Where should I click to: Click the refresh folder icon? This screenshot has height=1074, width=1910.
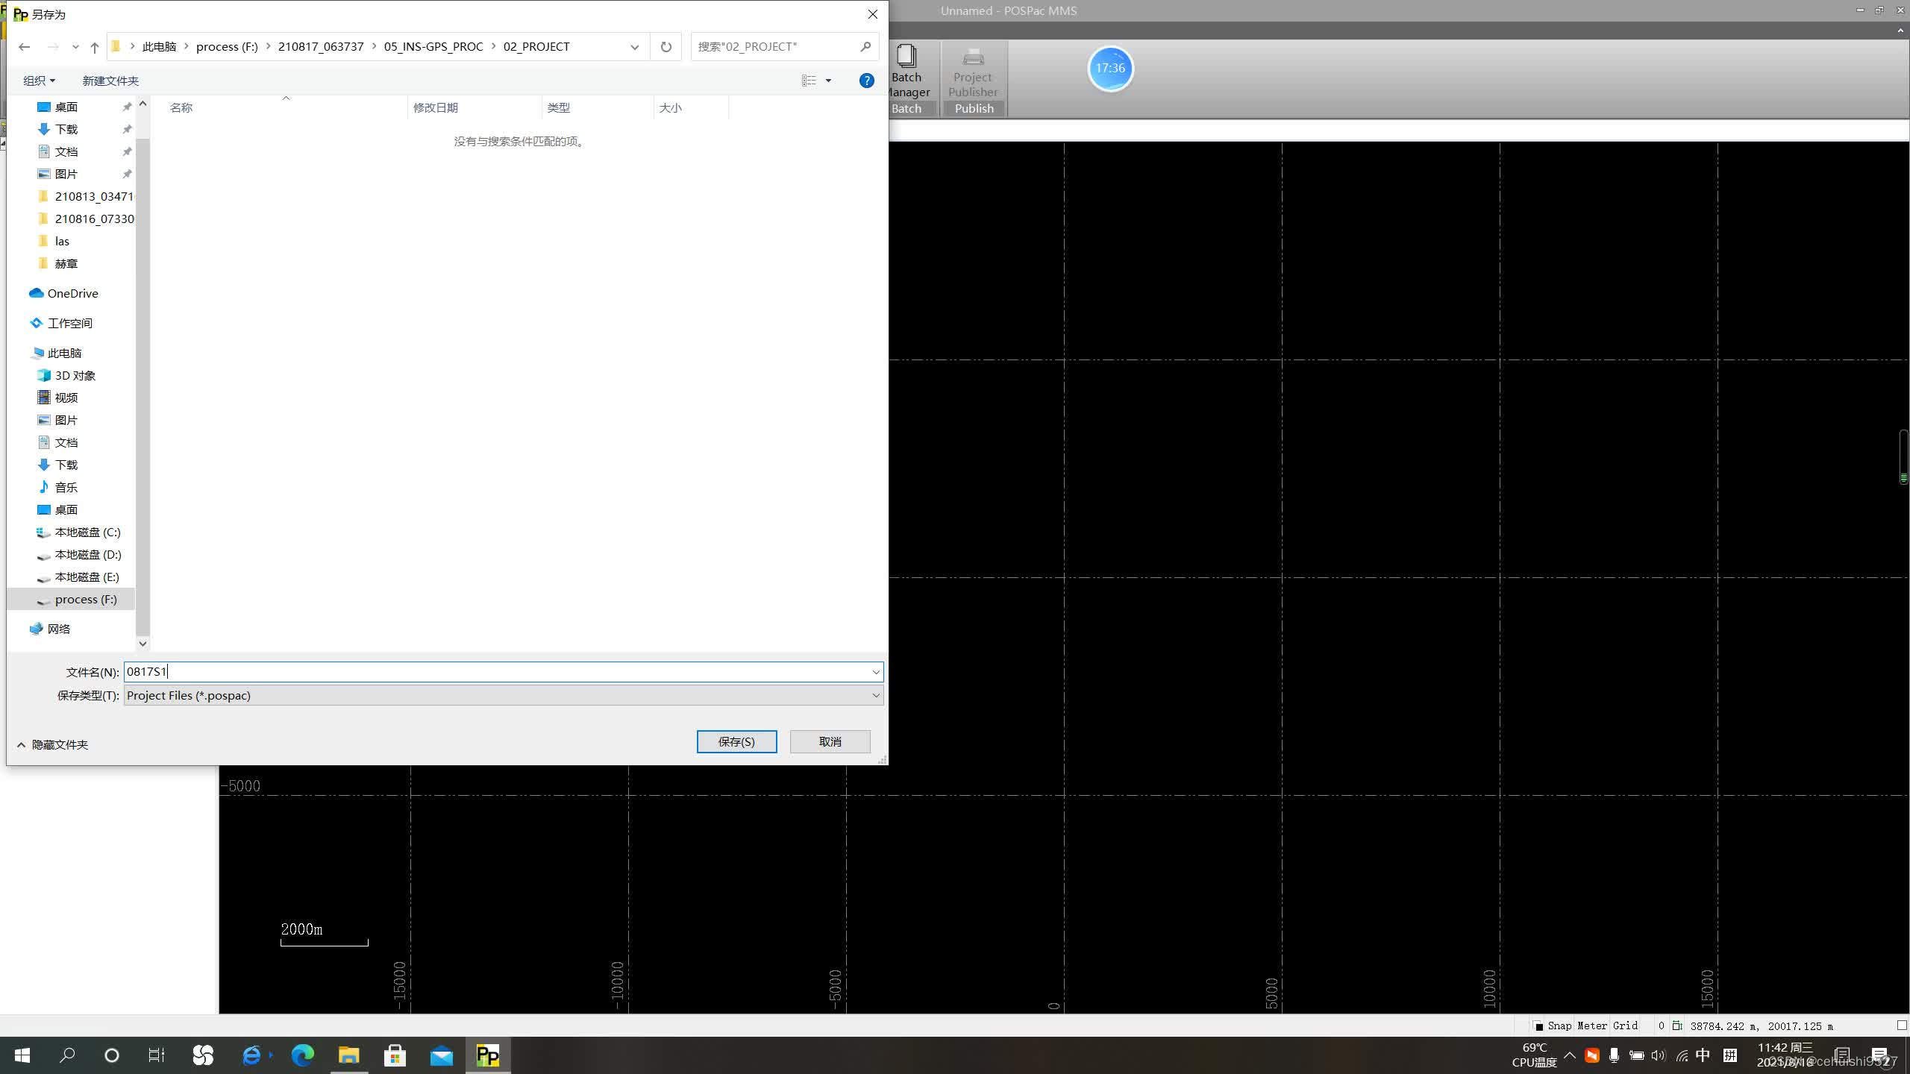(666, 47)
